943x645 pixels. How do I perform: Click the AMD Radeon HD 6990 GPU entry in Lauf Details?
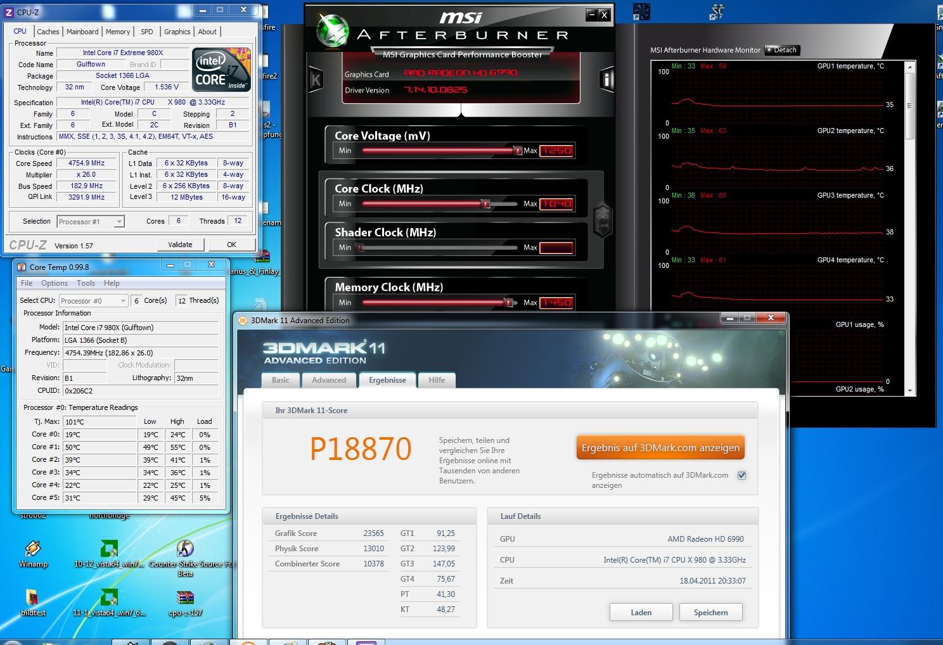(705, 539)
